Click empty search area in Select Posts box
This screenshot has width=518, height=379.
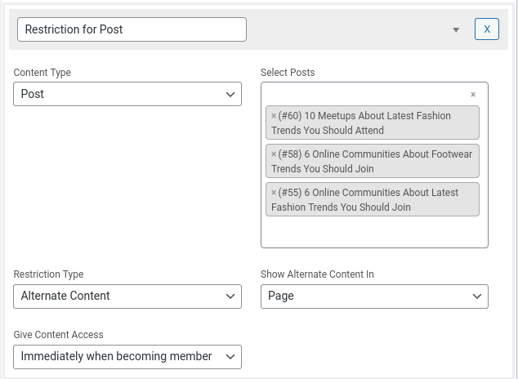click(374, 231)
